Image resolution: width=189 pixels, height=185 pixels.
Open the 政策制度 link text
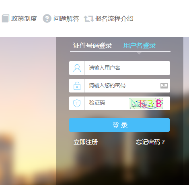(24, 18)
